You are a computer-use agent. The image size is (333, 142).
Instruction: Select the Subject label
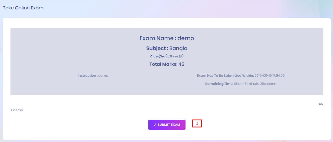pyautogui.click(x=157, y=49)
